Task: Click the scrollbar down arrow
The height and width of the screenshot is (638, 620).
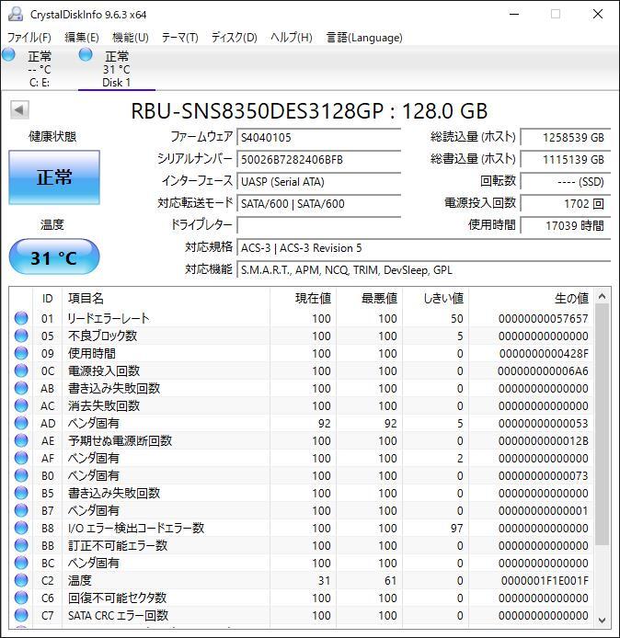Action: 603,621
